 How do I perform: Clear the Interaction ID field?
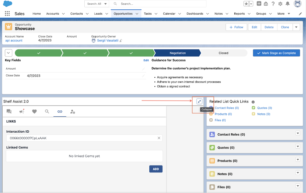[x=159, y=138]
